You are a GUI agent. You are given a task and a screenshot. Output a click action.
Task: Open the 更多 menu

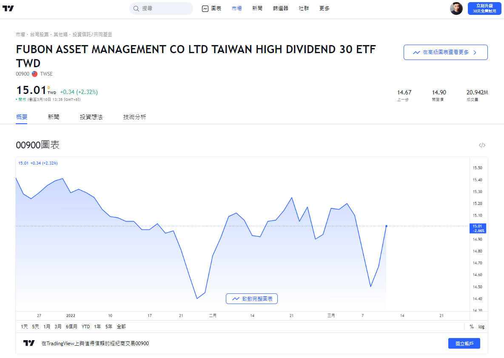[324, 9]
